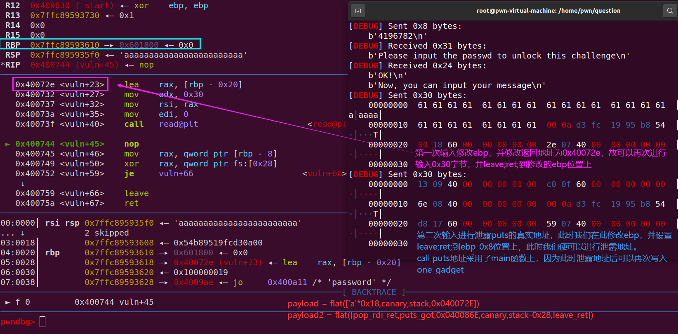Click the BACKTRACE section header

(x=374, y=292)
